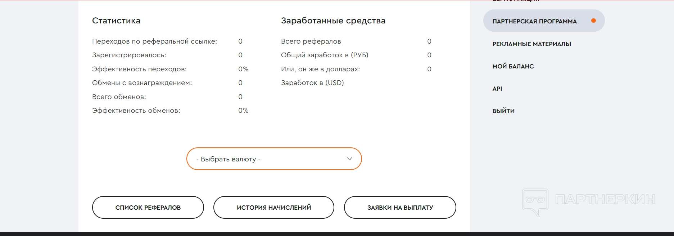Click the Всего рефералов label
Image resolution: width=674 pixels, height=236 pixels.
pyautogui.click(x=311, y=41)
